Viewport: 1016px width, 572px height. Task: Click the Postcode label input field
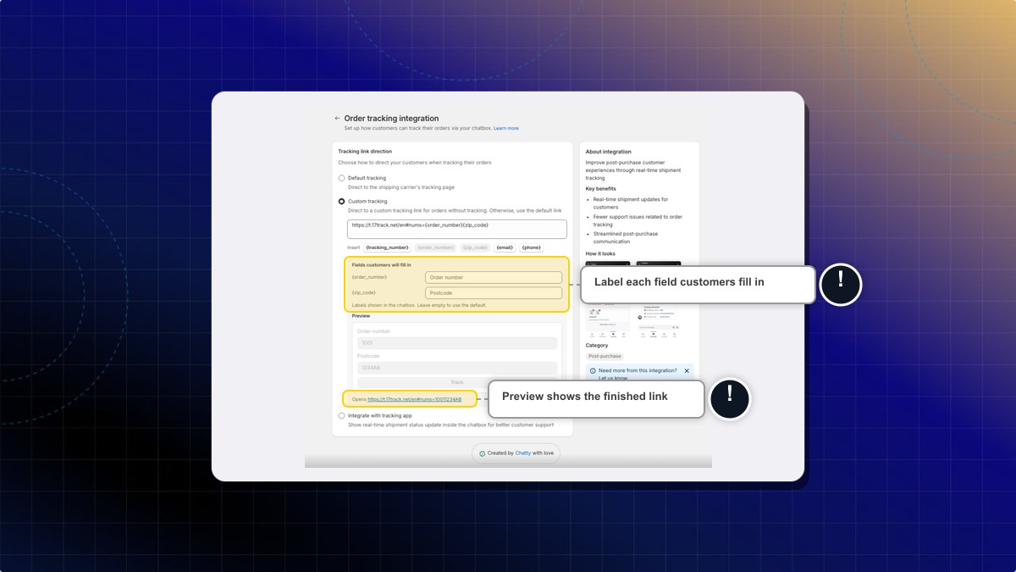click(x=494, y=293)
